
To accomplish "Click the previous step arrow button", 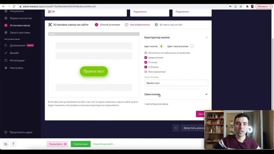I will 176,128.
